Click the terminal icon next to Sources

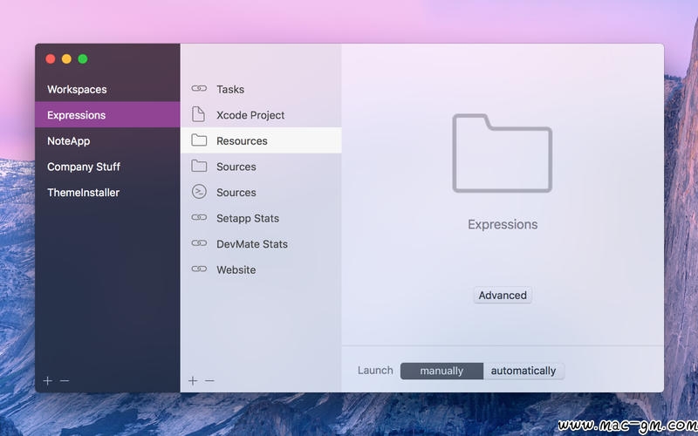pos(199,192)
